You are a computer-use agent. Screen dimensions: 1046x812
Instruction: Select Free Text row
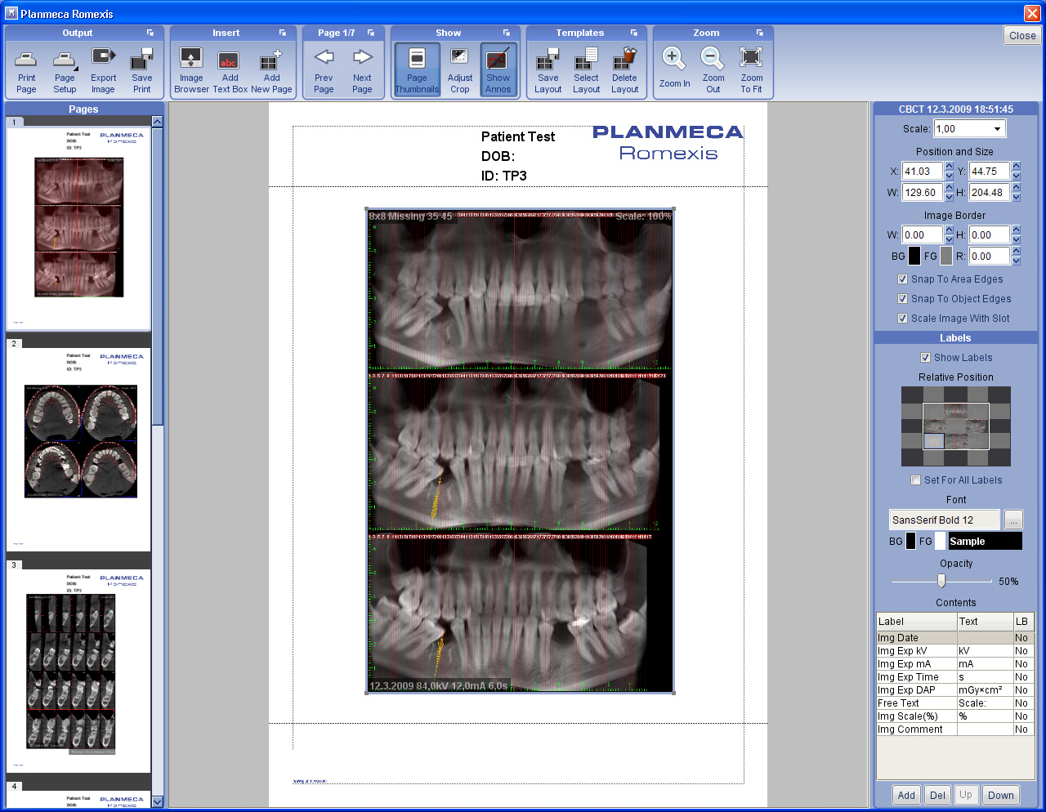(x=955, y=703)
